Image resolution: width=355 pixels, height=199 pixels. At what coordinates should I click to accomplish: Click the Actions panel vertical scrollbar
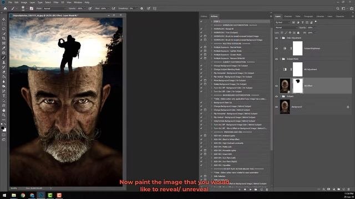(271, 89)
